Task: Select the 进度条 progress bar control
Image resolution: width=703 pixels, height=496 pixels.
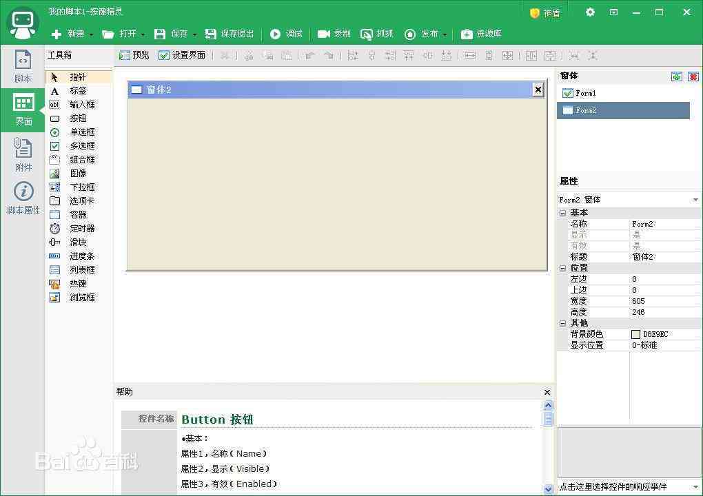Action: pyautogui.click(x=79, y=256)
